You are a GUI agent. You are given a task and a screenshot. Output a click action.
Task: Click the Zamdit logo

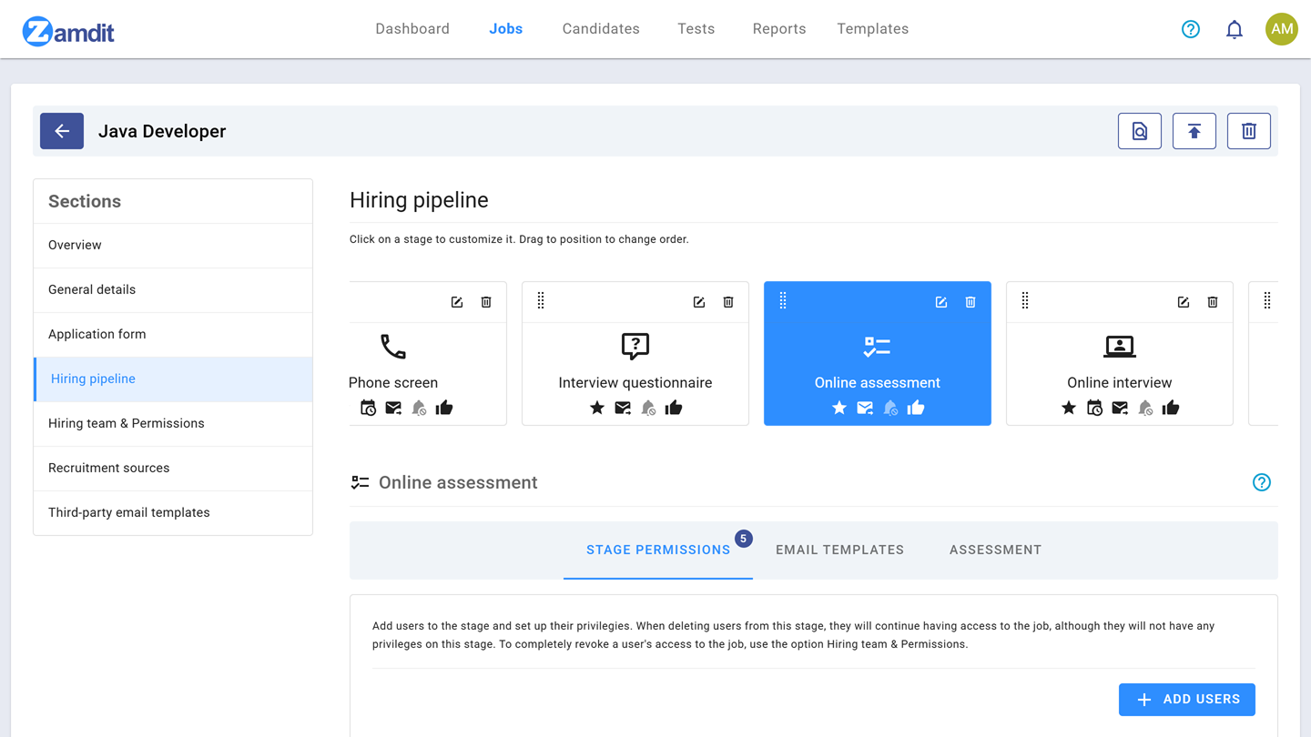(x=68, y=31)
